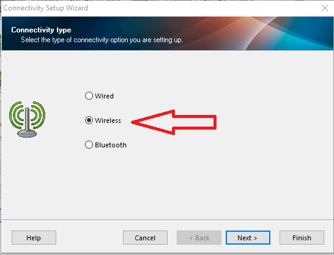Screen dimensions: 334x255
Task: Click the red arrow annotation
Action: click(174, 122)
